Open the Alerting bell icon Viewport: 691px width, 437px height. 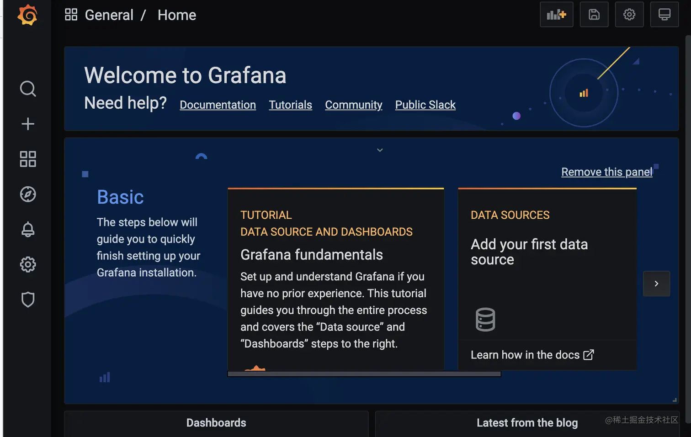[28, 229]
